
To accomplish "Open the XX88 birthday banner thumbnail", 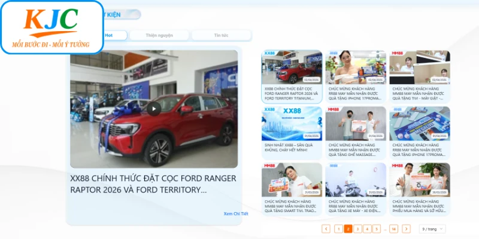I will coord(292,124).
